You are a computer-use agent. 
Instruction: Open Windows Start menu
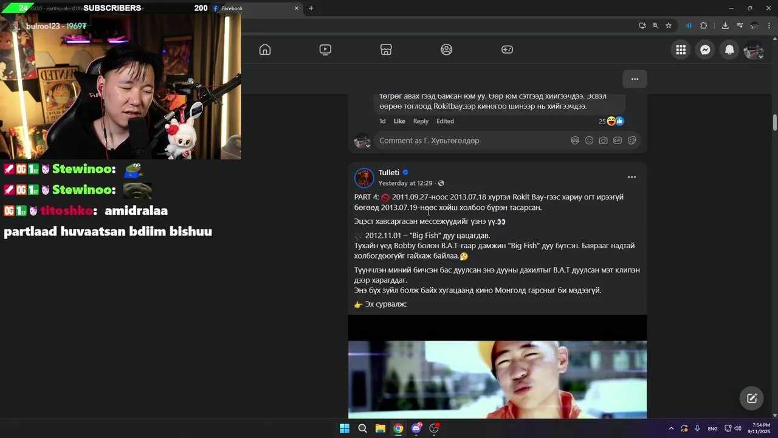click(345, 428)
